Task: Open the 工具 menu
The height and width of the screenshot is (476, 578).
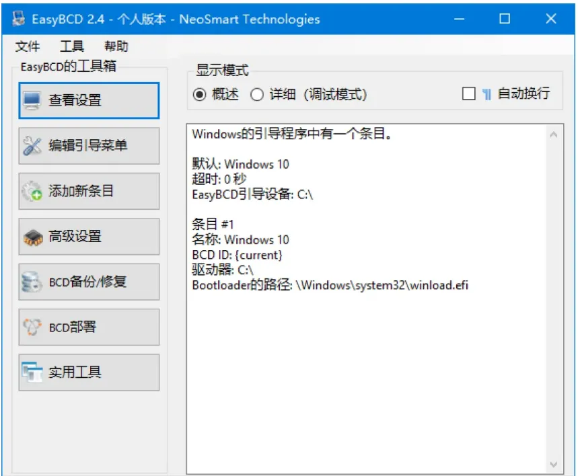Action: [72, 46]
